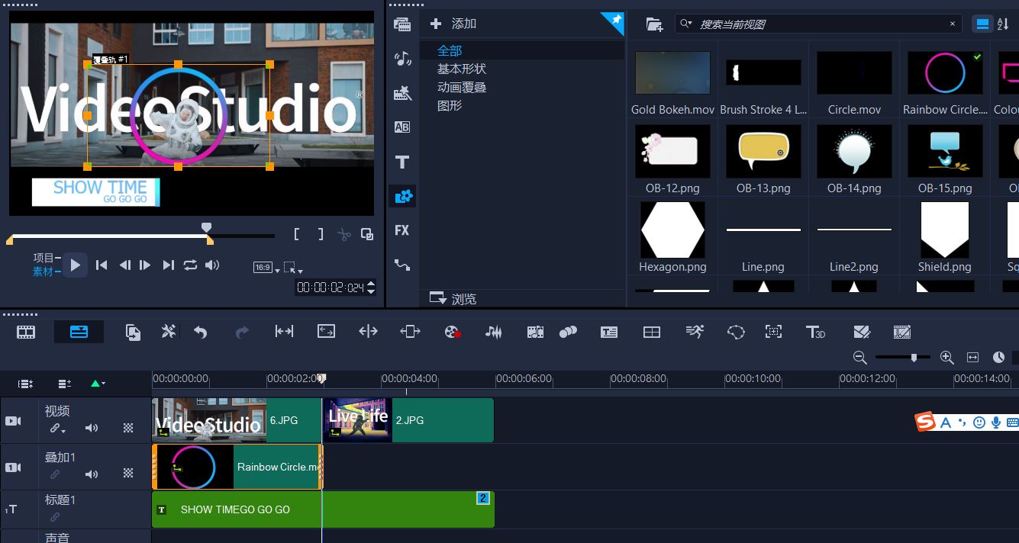Viewport: 1019px width, 543px height.
Task: Show all visible tracks list icon
Action: pyautogui.click(x=26, y=384)
